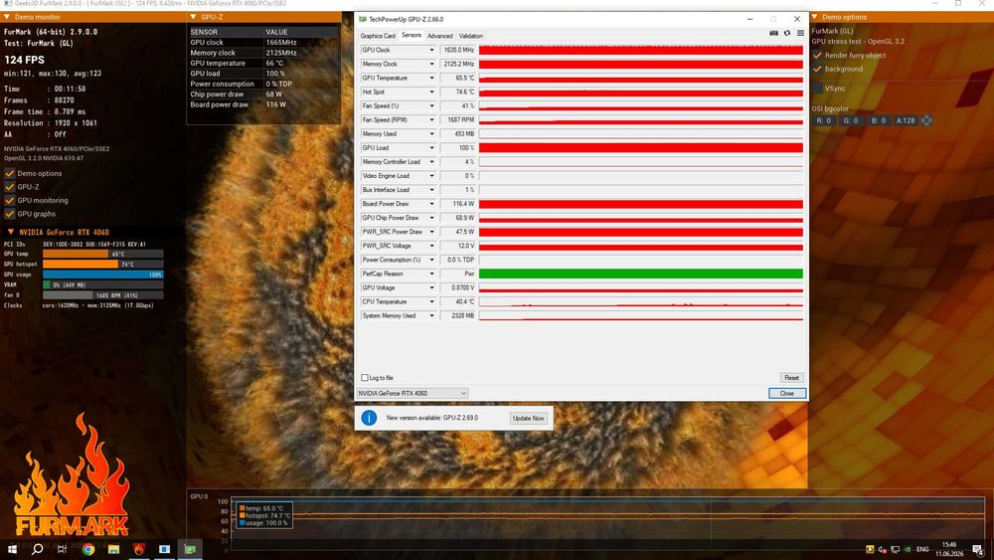Click the yellow tray icon
The height and width of the screenshot is (560, 994).
click(870, 549)
